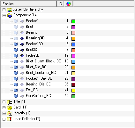Expand the Title (1) folder
The image size is (135, 128).
[4, 102]
